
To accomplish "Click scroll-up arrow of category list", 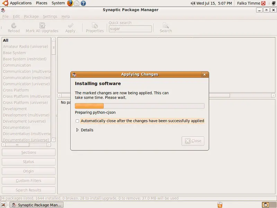I will coord(54,39).
